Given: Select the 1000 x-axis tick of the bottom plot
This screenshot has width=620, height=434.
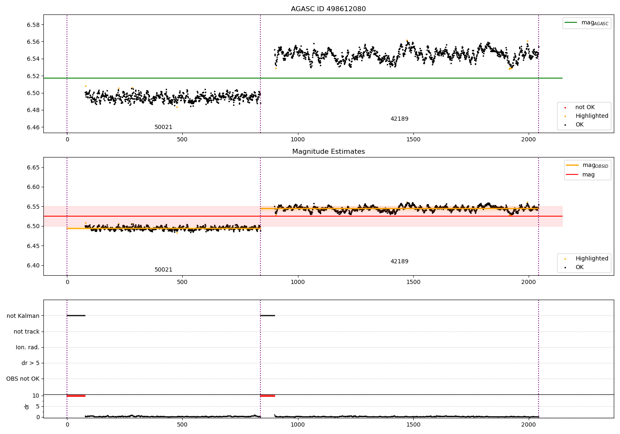Looking at the screenshot, I should click(298, 425).
